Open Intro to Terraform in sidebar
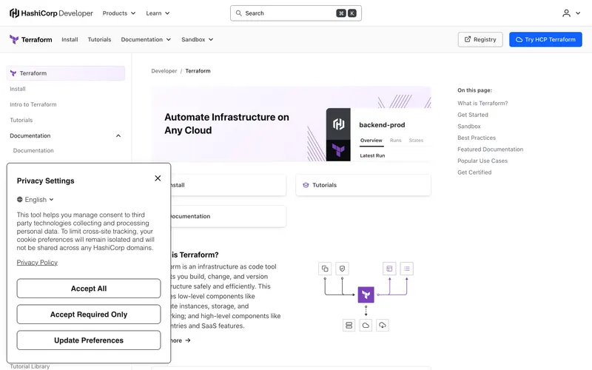The width and height of the screenshot is (592, 370). pyautogui.click(x=33, y=104)
